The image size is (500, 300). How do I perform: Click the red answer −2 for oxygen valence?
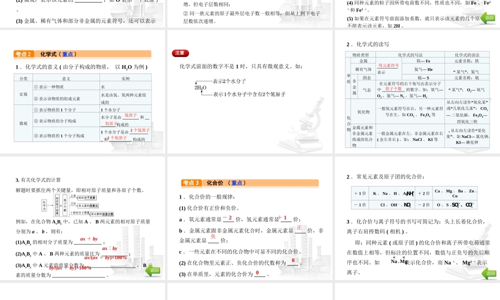coord(227,217)
